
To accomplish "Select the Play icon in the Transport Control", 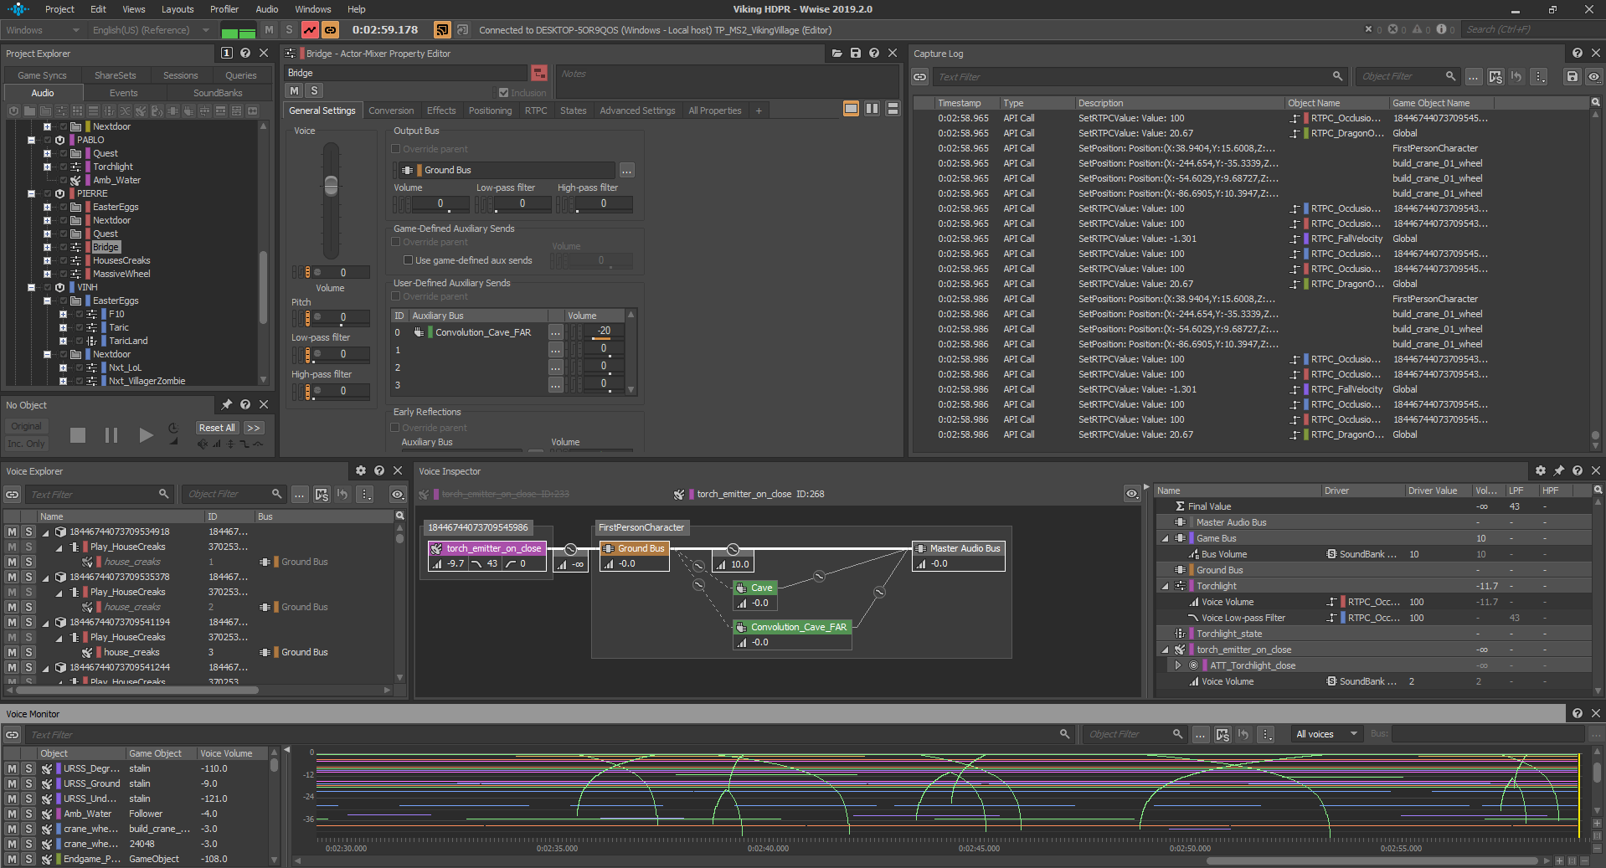I will pyautogui.click(x=146, y=435).
